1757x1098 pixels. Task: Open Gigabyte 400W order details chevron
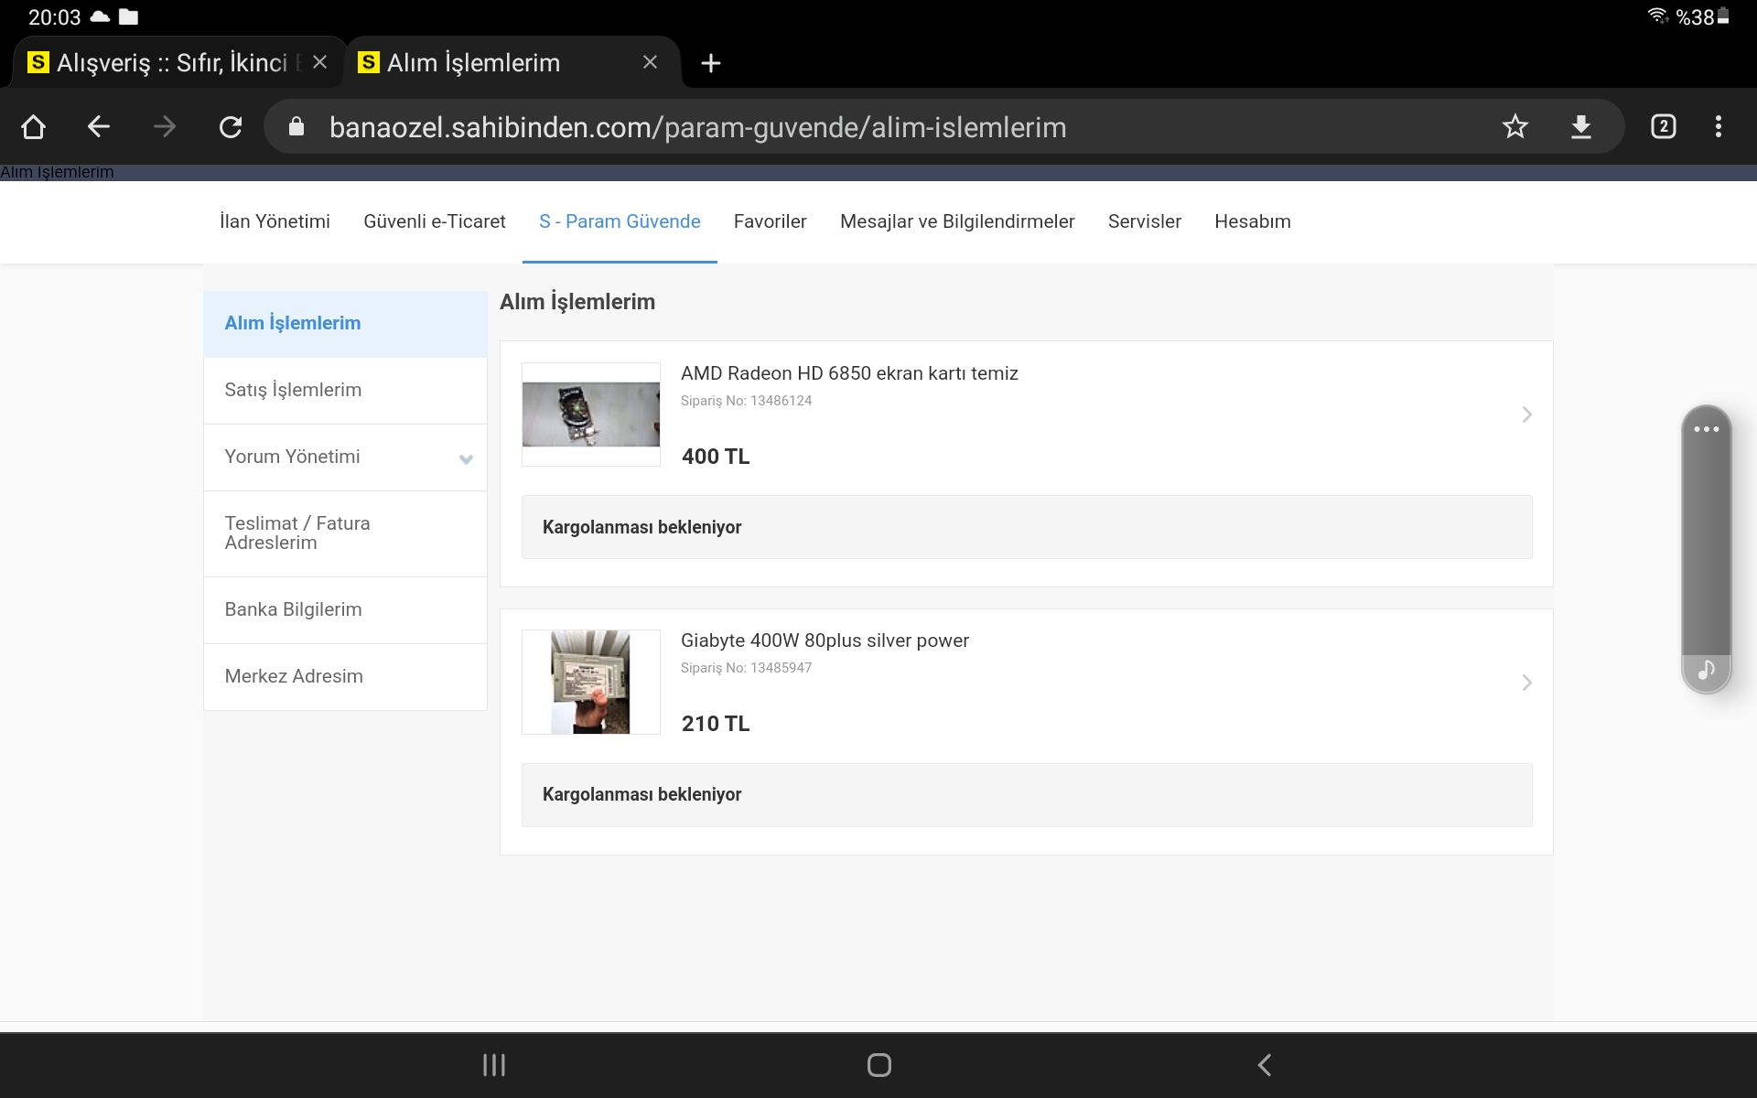tap(1526, 683)
